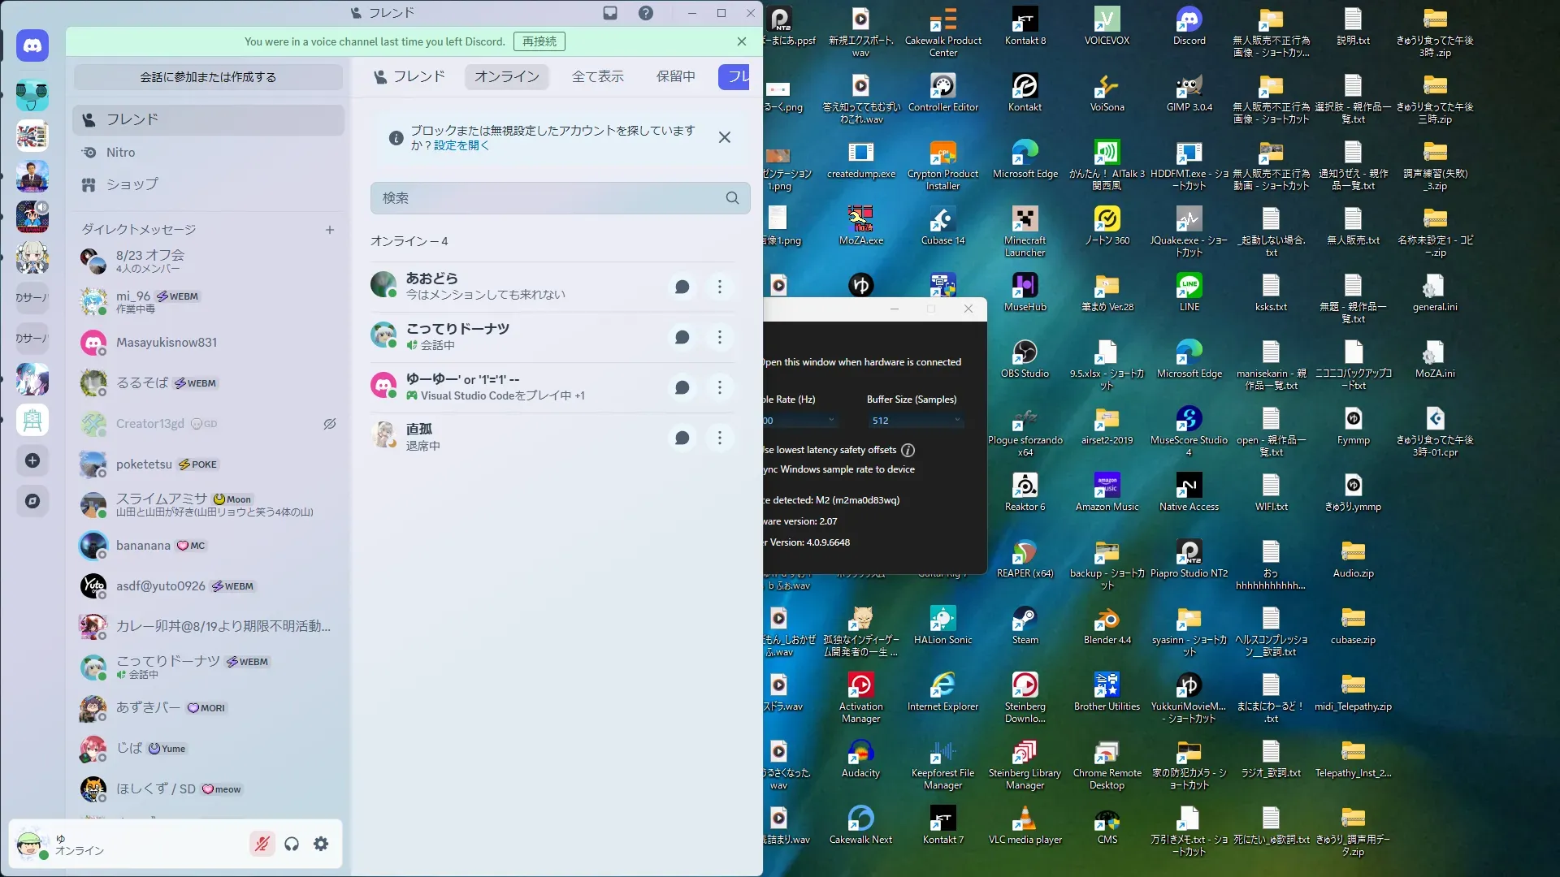Image resolution: width=1560 pixels, height=877 pixels.
Task: Toggle headphone deafen button
Action: click(x=292, y=844)
